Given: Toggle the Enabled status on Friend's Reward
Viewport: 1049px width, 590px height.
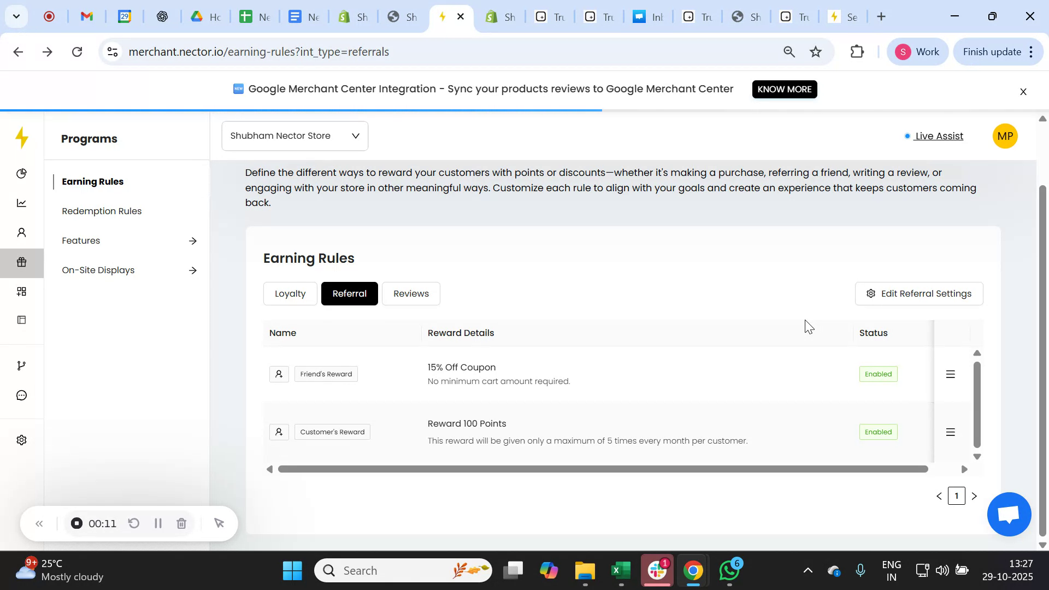Looking at the screenshot, I should [878, 374].
